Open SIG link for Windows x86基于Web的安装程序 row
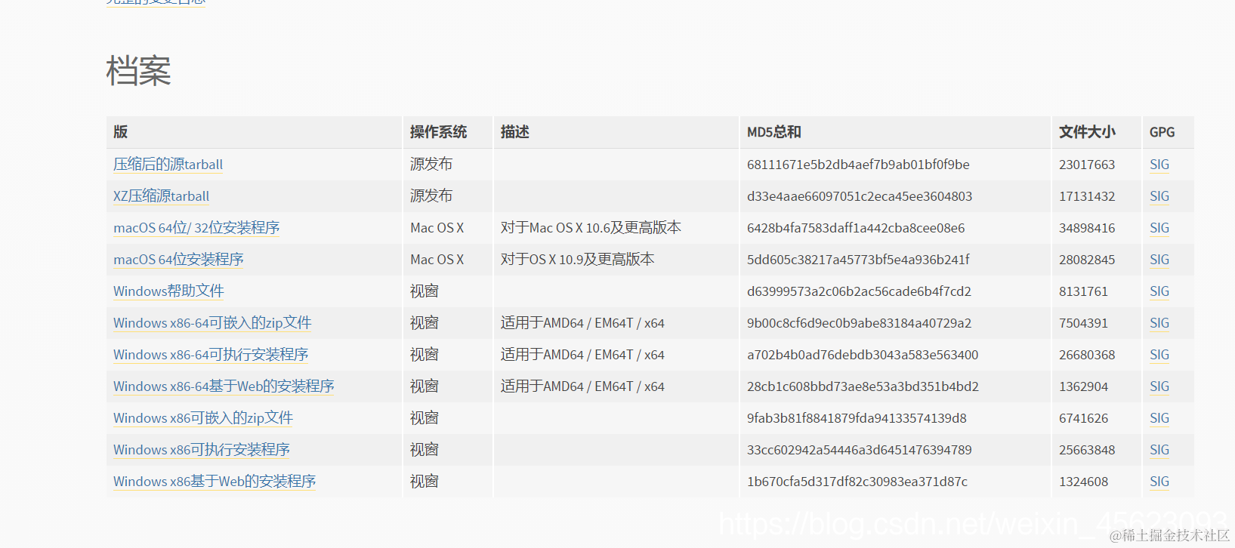This screenshot has width=1235, height=548. [1159, 482]
